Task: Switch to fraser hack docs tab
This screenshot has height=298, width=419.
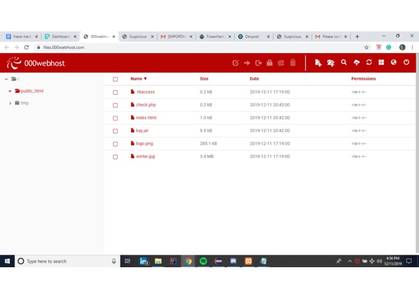Action: (22, 37)
